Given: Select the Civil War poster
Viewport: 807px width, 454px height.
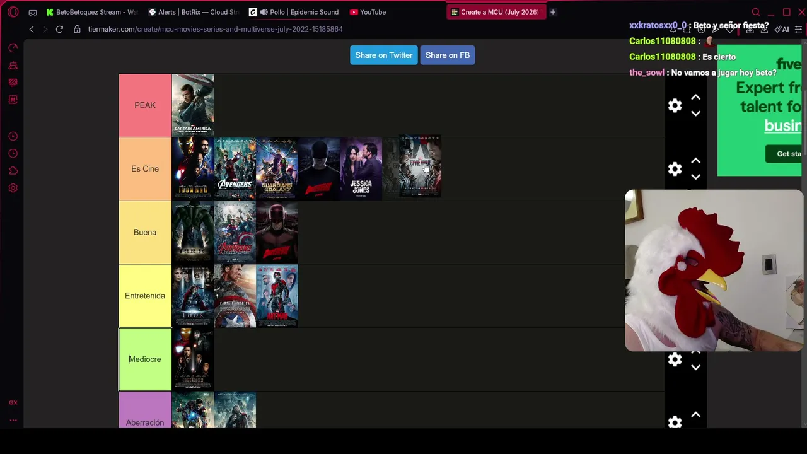Looking at the screenshot, I should pos(420,166).
